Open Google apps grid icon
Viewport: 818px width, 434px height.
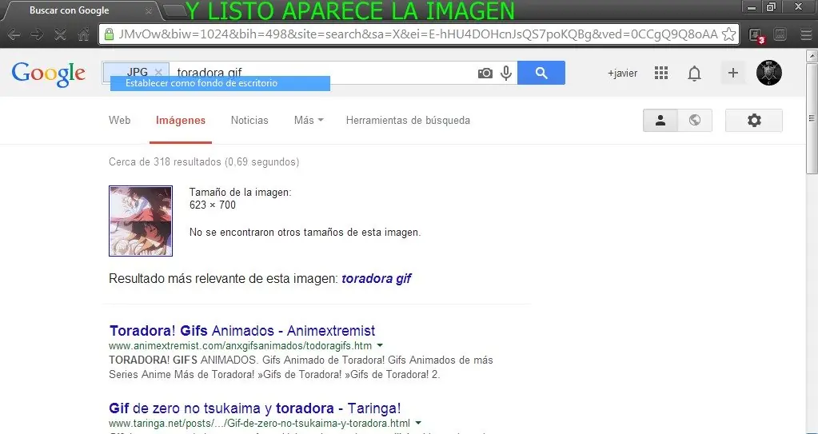pyautogui.click(x=661, y=73)
